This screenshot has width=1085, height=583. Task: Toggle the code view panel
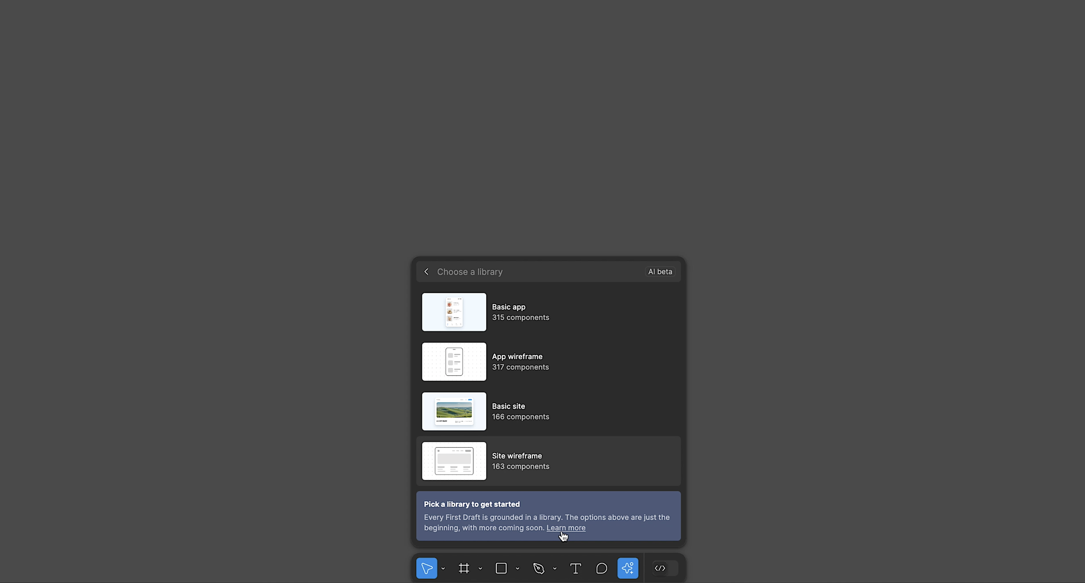click(x=660, y=568)
